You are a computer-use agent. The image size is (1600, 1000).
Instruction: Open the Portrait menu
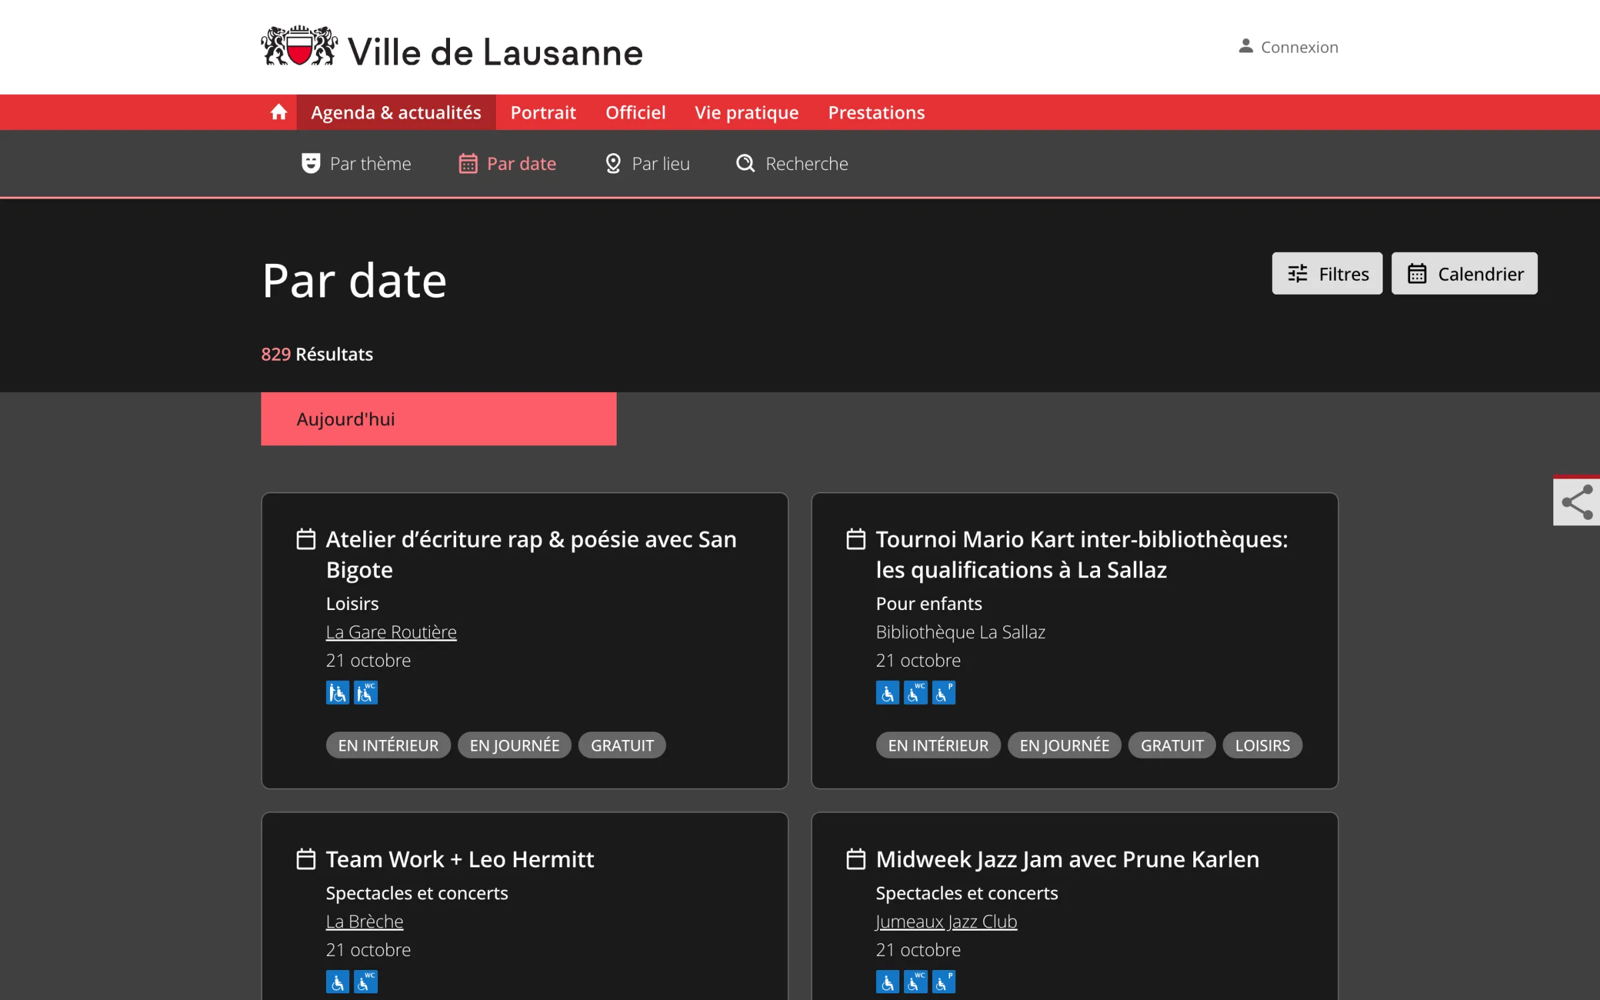543,112
